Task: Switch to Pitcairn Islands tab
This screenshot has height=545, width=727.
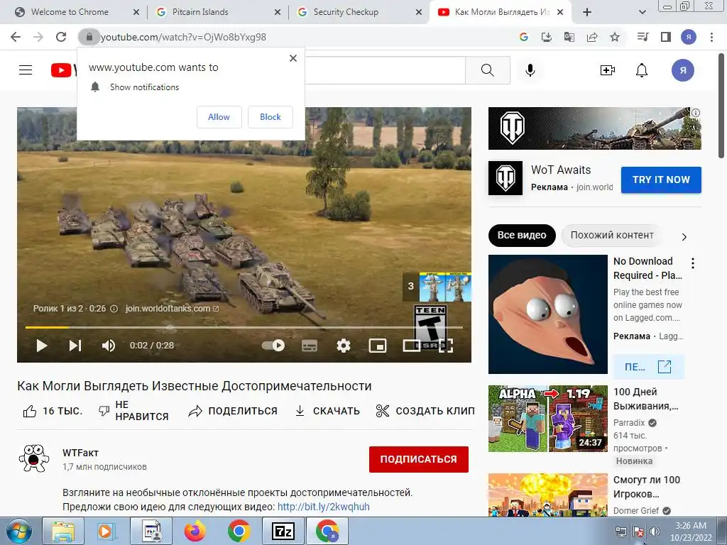Action: pyautogui.click(x=200, y=12)
